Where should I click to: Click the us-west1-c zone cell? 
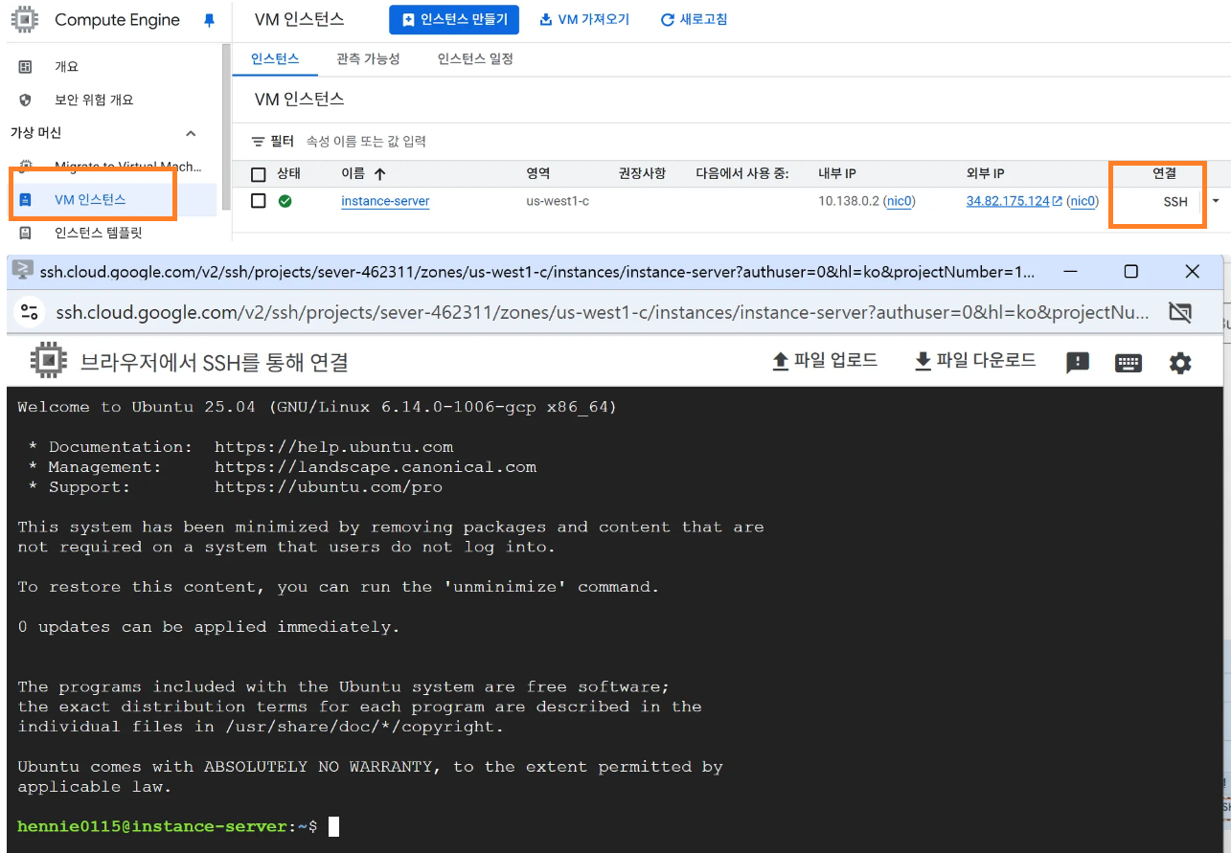(x=558, y=201)
